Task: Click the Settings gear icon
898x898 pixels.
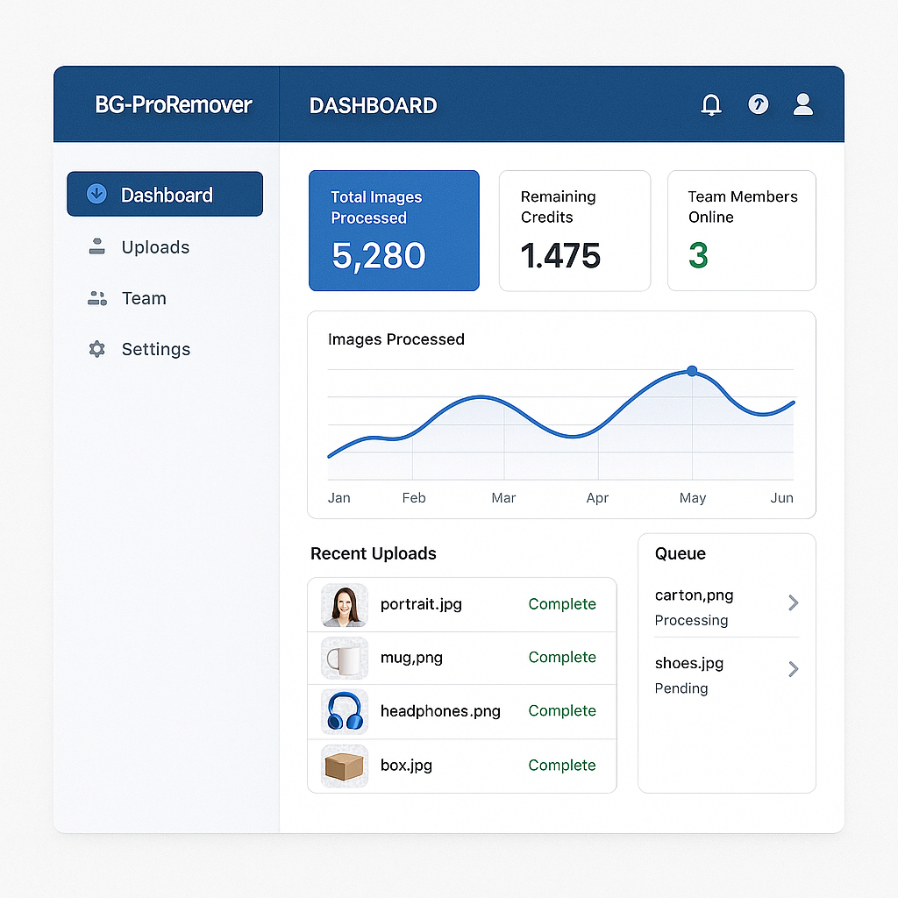Action: pyautogui.click(x=96, y=349)
